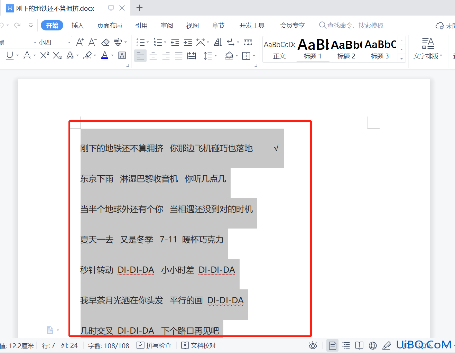Toggle 拼写检查 spell check in status bar

[154, 345]
